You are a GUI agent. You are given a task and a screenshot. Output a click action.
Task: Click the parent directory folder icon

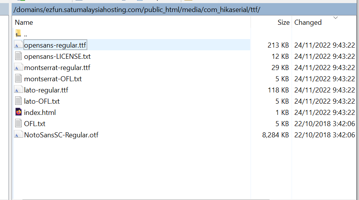click(18, 34)
